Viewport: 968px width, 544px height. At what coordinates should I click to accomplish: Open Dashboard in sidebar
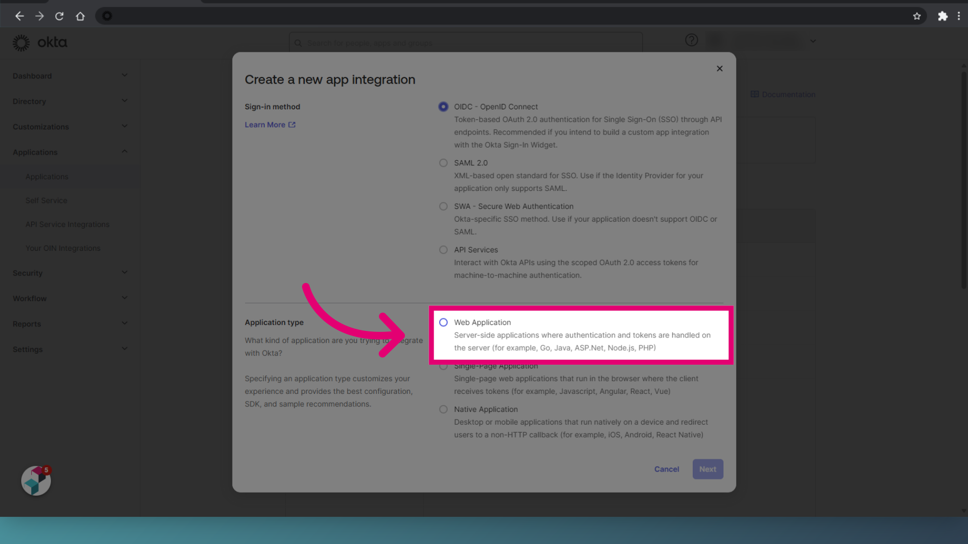click(32, 76)
